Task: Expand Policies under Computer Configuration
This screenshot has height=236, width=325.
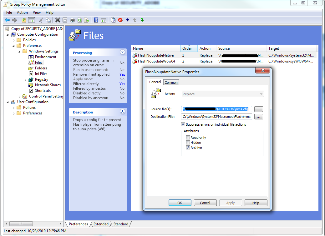Action: (x=14, y=40)
